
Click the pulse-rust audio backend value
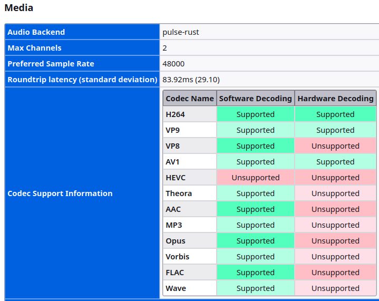tap(181, 32)
